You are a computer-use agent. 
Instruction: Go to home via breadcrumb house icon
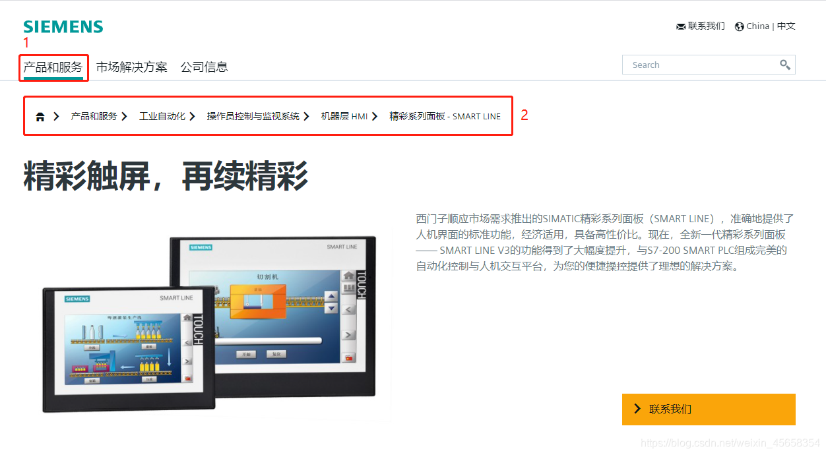point(40,117)
